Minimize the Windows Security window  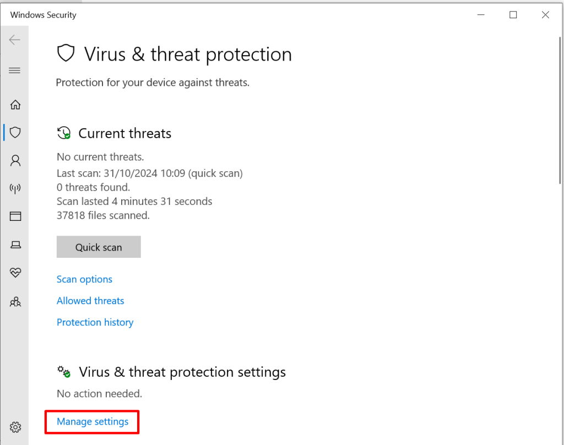481,15
